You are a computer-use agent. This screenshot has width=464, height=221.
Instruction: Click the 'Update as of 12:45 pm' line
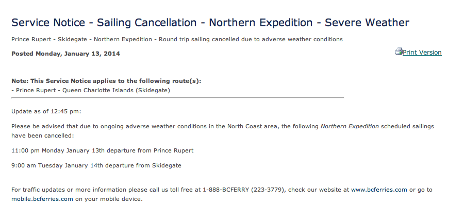46,112
